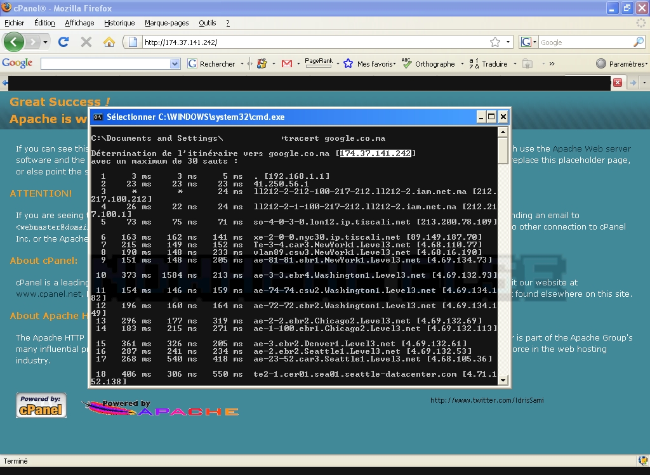
Task: Click the PageRank indicator
Action: tap(319, 63)
